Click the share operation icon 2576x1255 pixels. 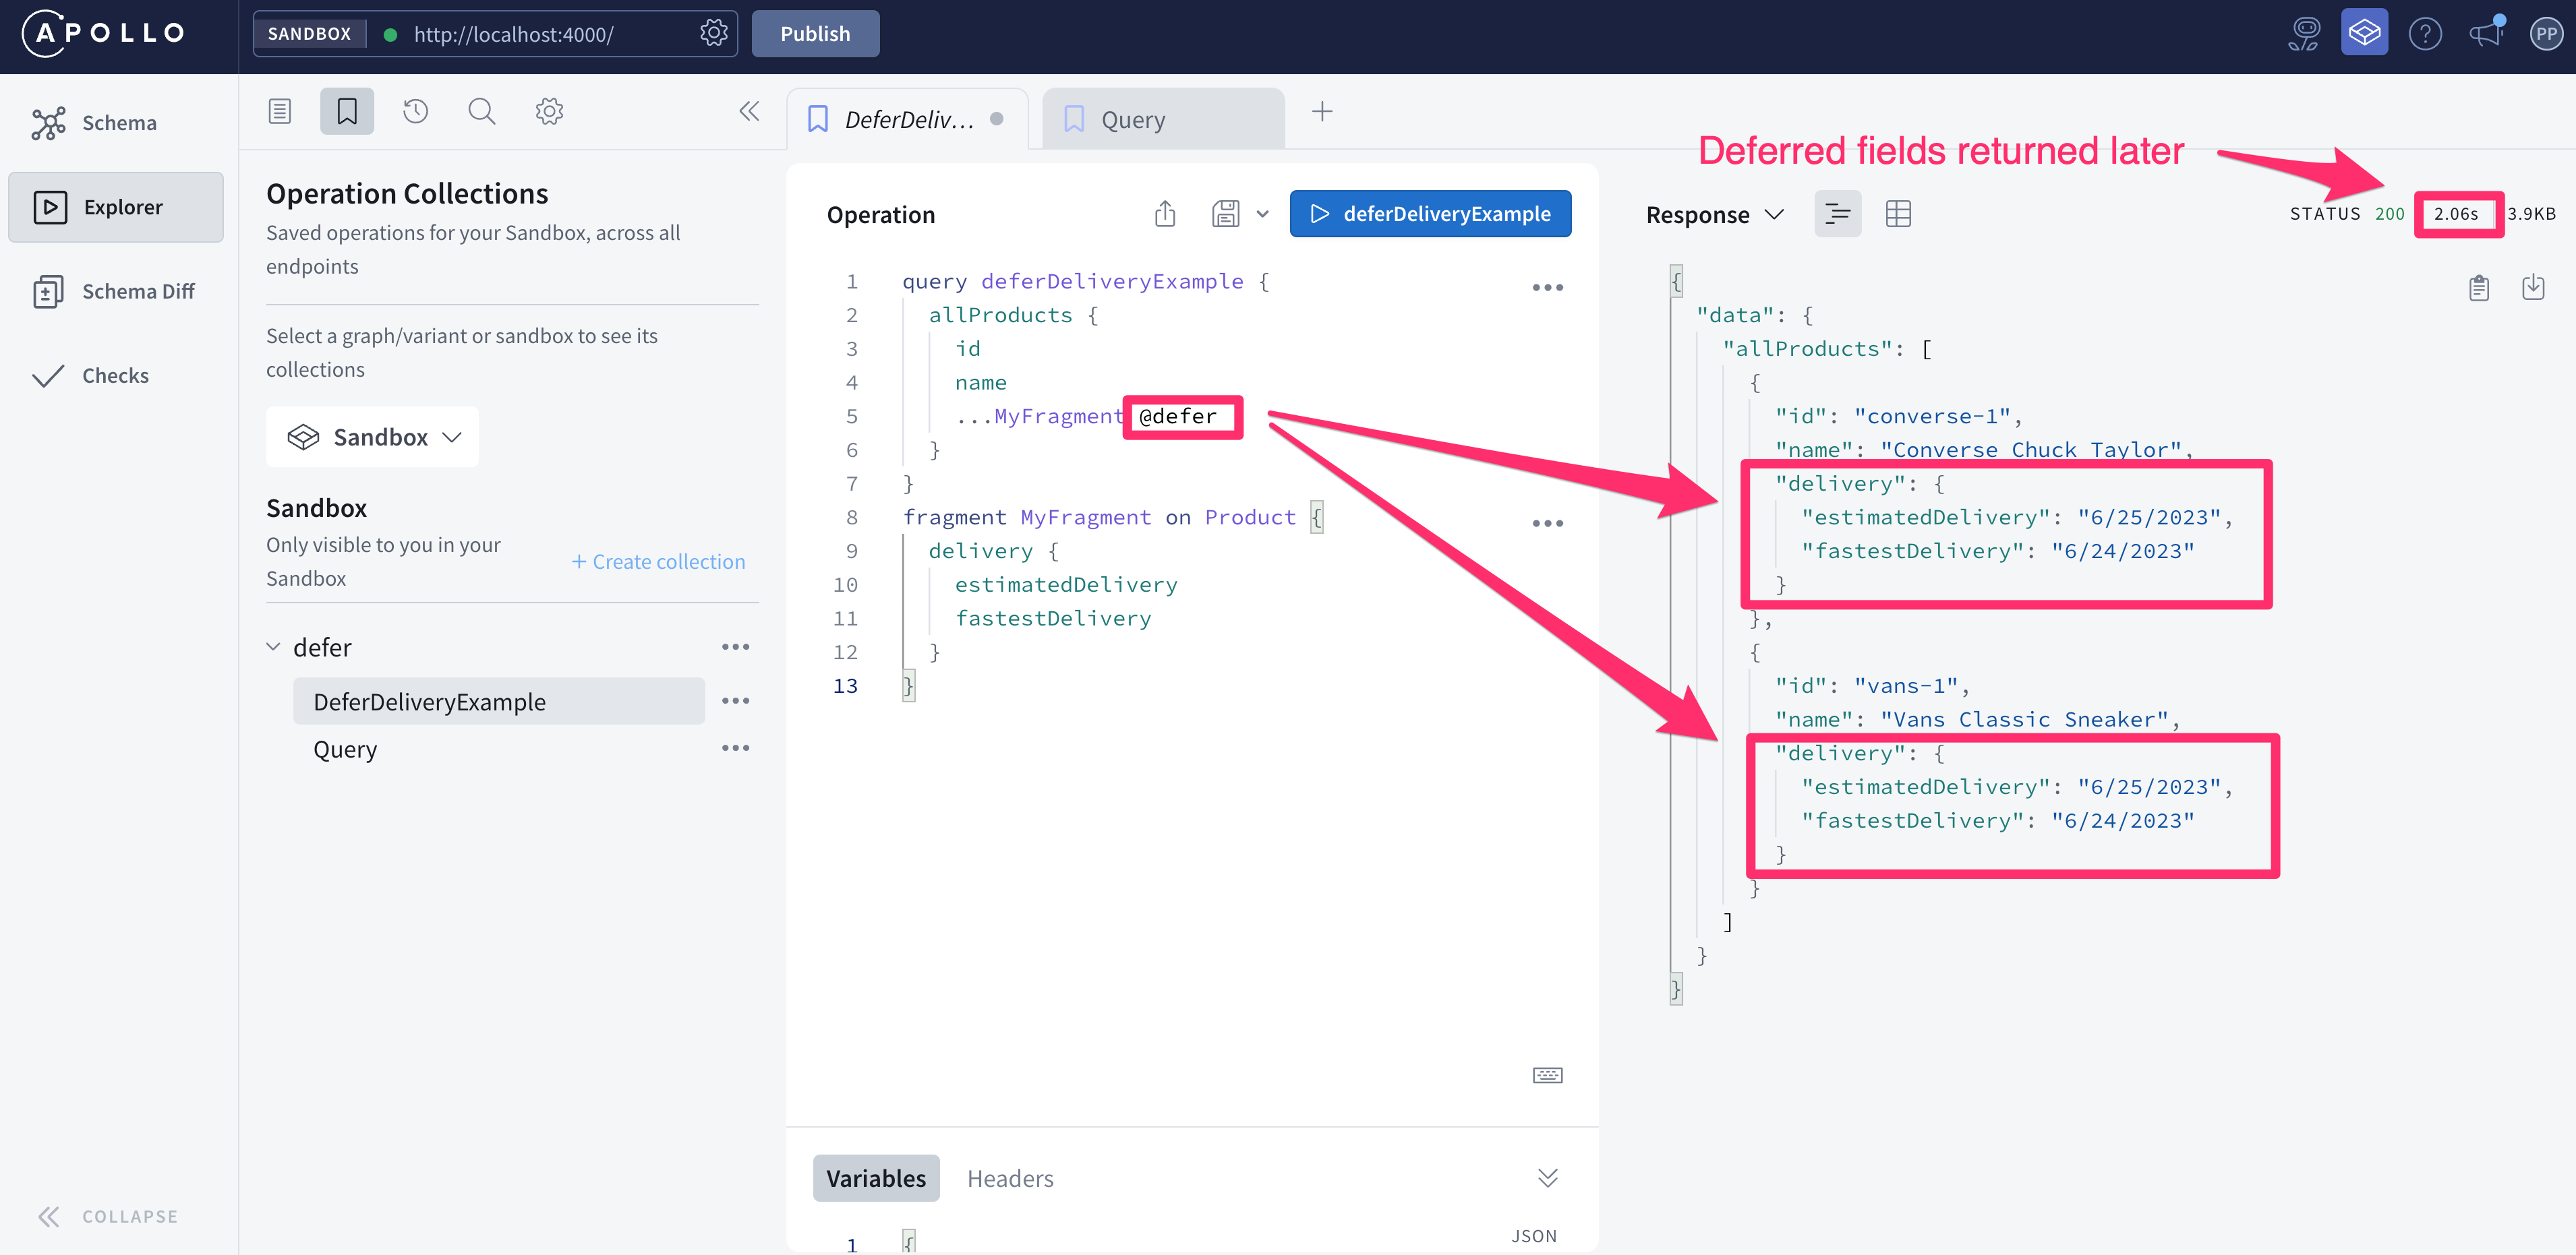coord(1164,214)
